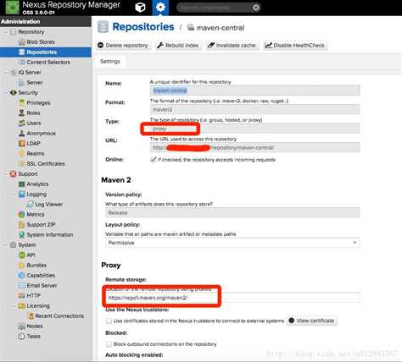Click the Version policy Release field
This screenshot has width=402, height=362.
pyautogui.click(x=232, y=213)
